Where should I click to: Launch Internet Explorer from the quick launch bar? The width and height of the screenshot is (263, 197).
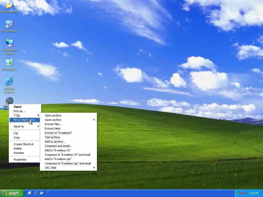pyautogui.click(x=36, y=193)
